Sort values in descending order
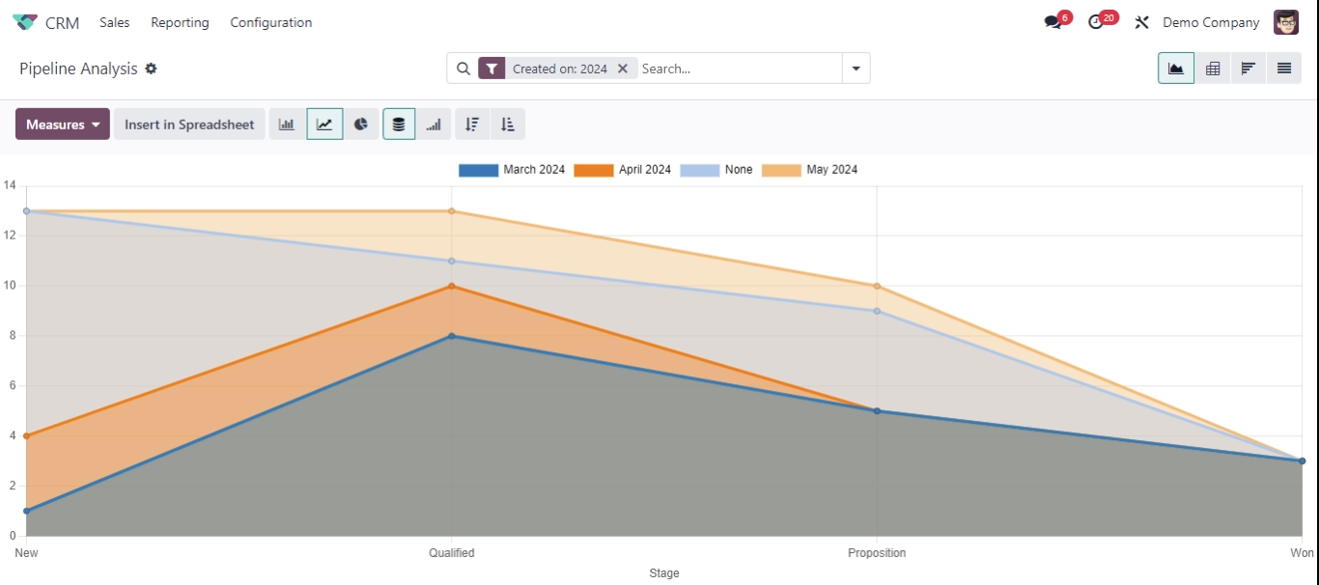The image size is (1319, 585). [x=471, y=124]
